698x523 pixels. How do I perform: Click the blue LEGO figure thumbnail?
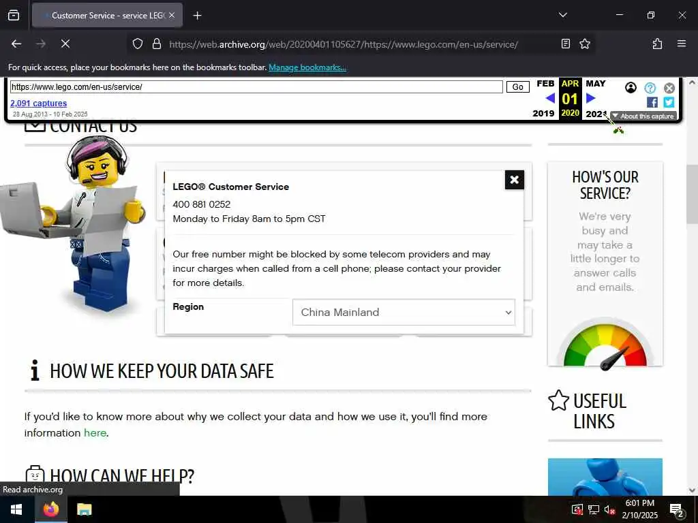(605, 477)
